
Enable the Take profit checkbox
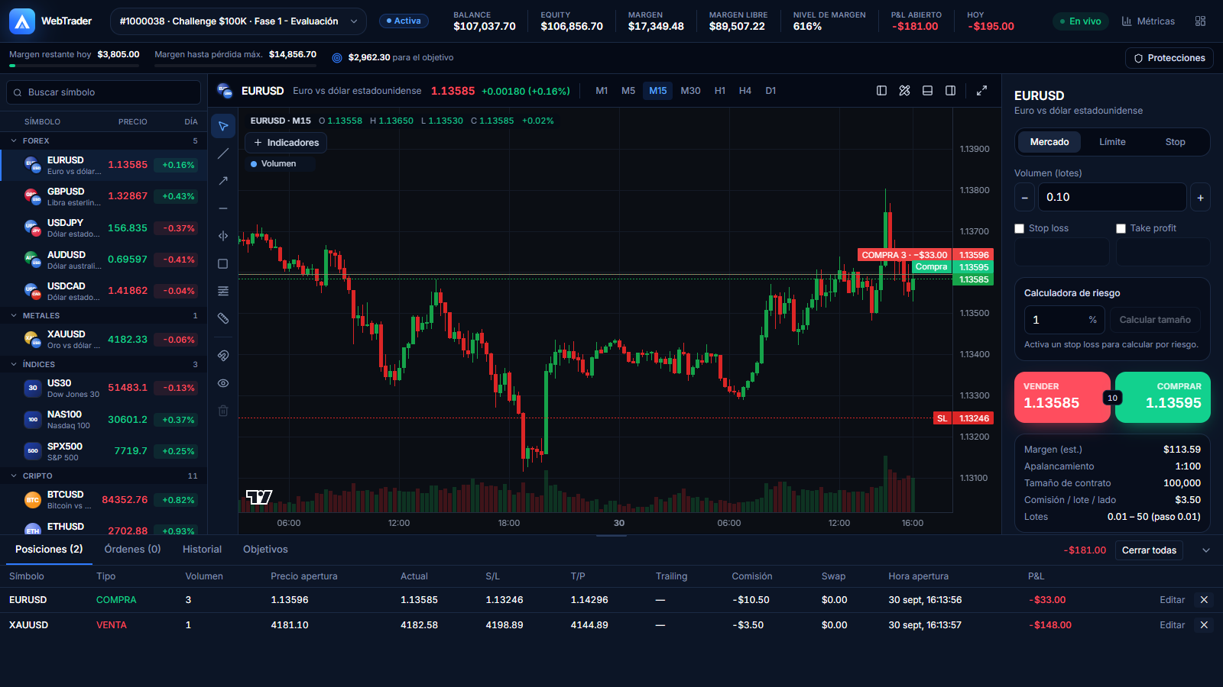(1121, 228)
